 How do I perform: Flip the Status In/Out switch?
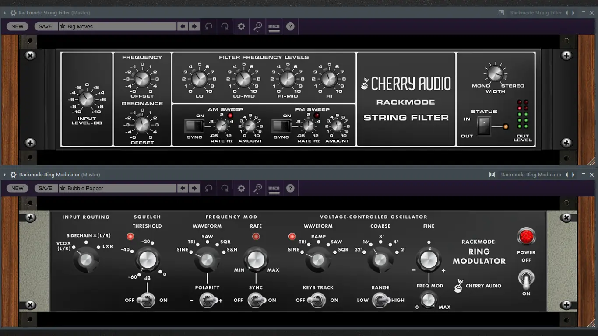pos(483,127)
